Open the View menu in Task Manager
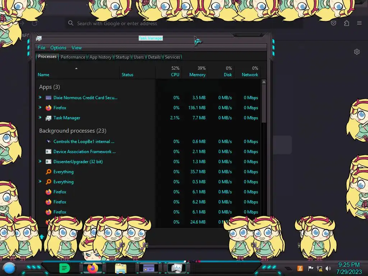The height and width of the screenshot is (276, 368). 77,48
